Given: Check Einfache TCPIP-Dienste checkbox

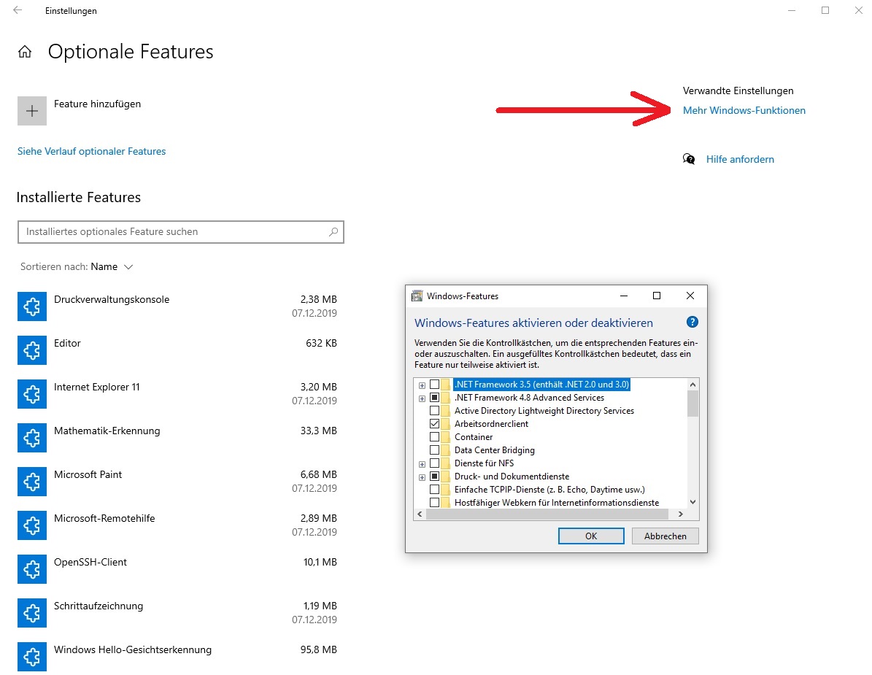Looking at the screenshot, I should 434,490.
